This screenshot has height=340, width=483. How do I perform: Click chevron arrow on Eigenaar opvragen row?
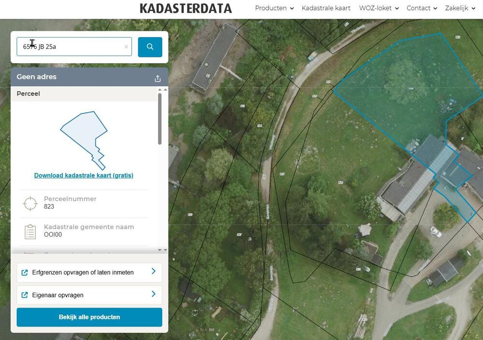click(154, 294)
